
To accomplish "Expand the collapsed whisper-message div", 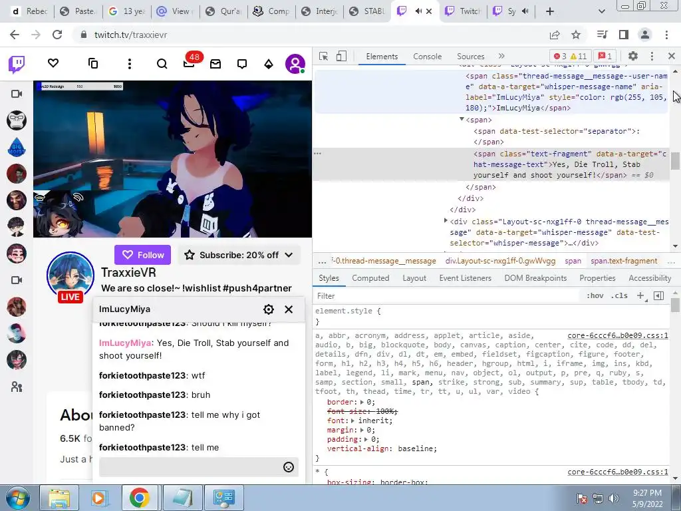I will click(446, 221).
